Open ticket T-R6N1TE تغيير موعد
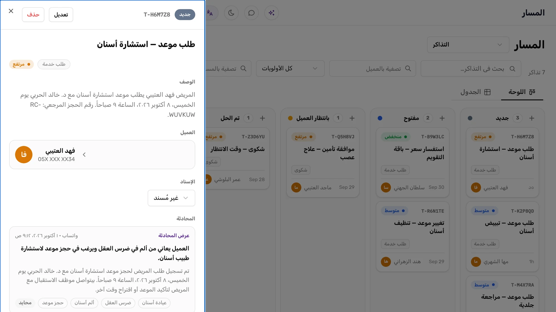Screen dimensions: 556x312 click(413, 237)
